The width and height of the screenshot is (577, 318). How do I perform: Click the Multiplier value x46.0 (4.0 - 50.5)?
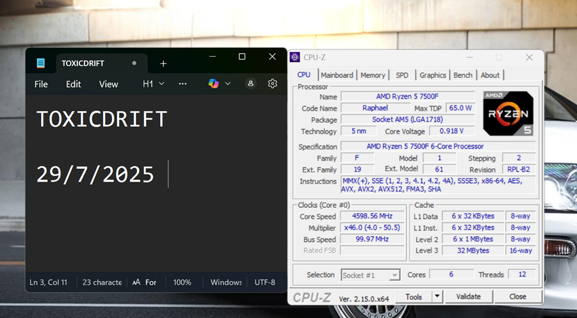coord(373,228)
